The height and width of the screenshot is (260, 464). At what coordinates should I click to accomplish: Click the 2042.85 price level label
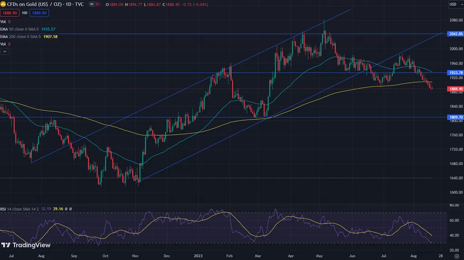[454, 34]
